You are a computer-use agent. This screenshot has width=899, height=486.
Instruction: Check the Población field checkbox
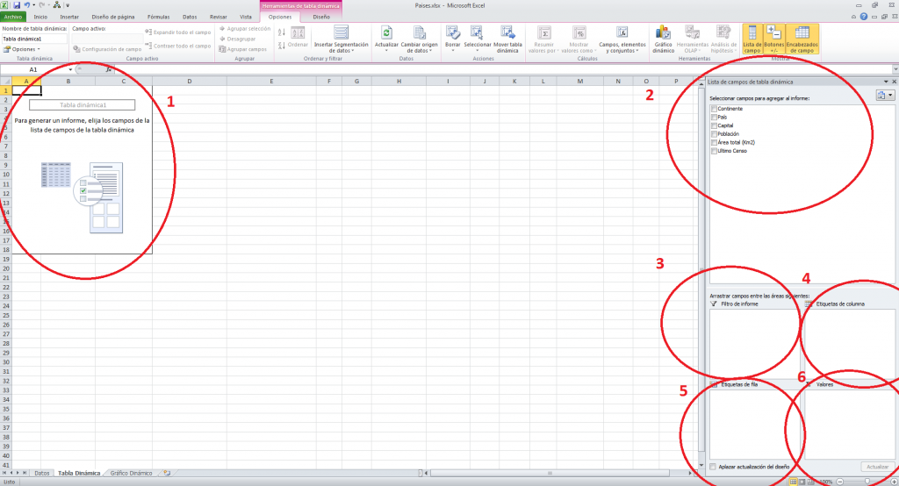(714, 134)
